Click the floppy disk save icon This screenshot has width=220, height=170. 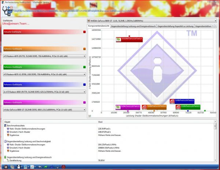19,167
